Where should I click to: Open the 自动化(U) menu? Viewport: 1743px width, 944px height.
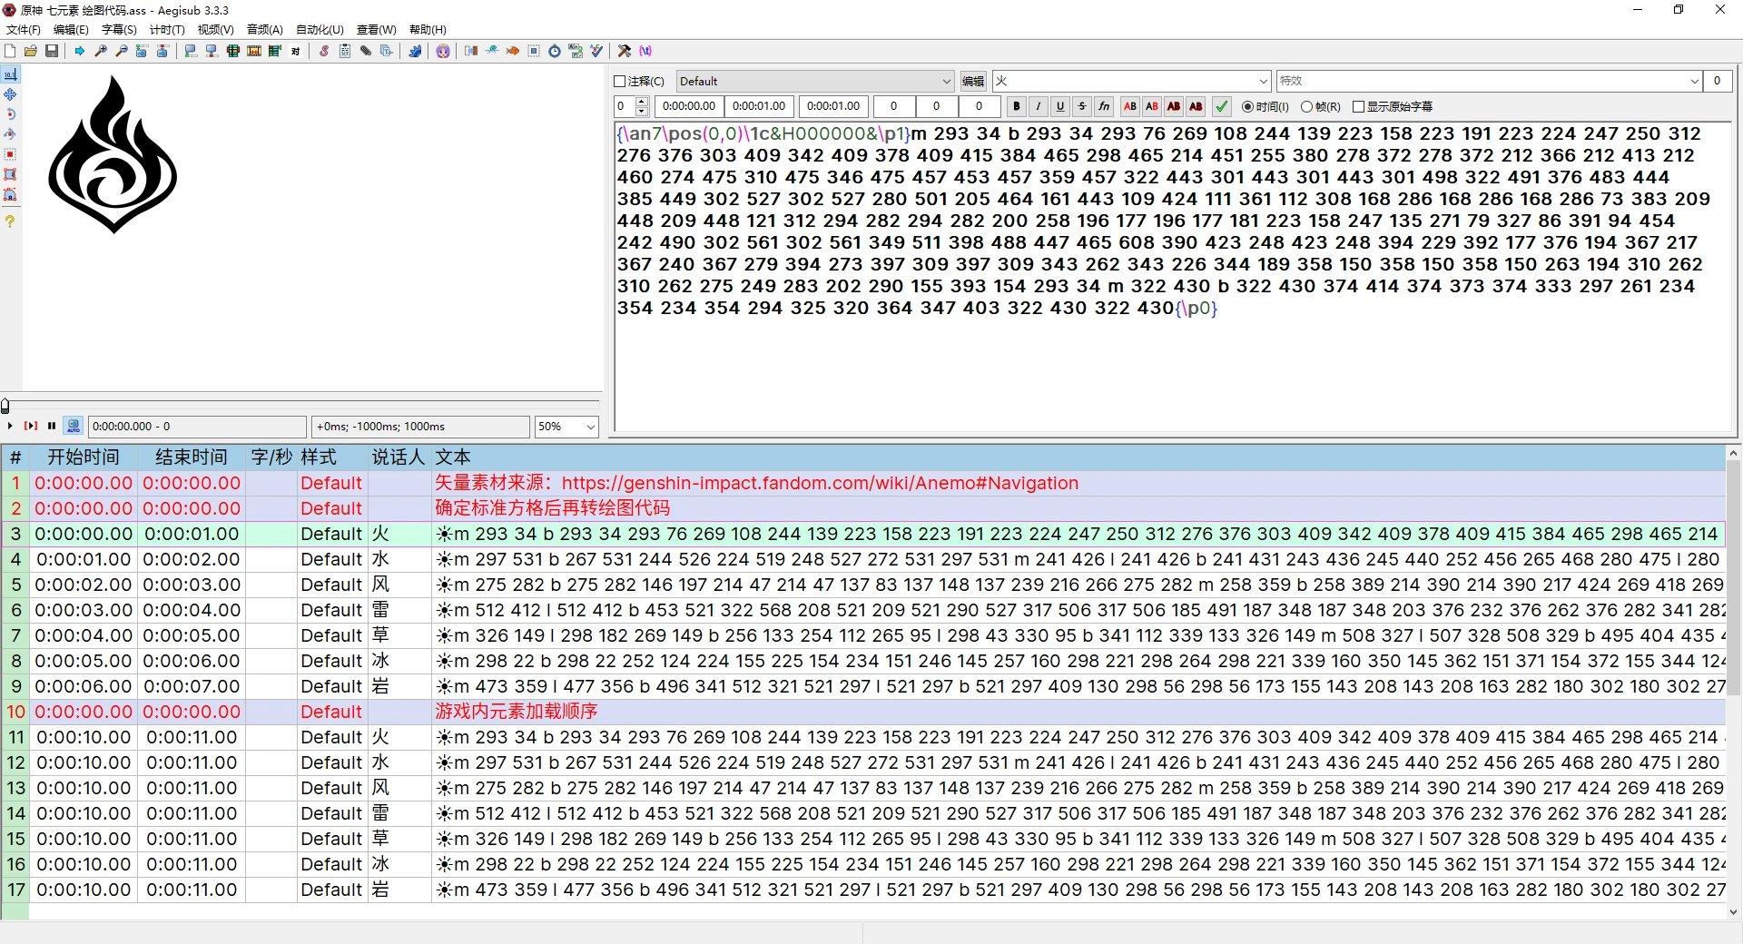tap(320, 30)
